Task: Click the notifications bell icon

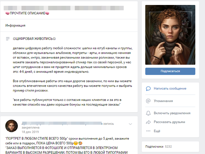Action: tap(148, 113)
